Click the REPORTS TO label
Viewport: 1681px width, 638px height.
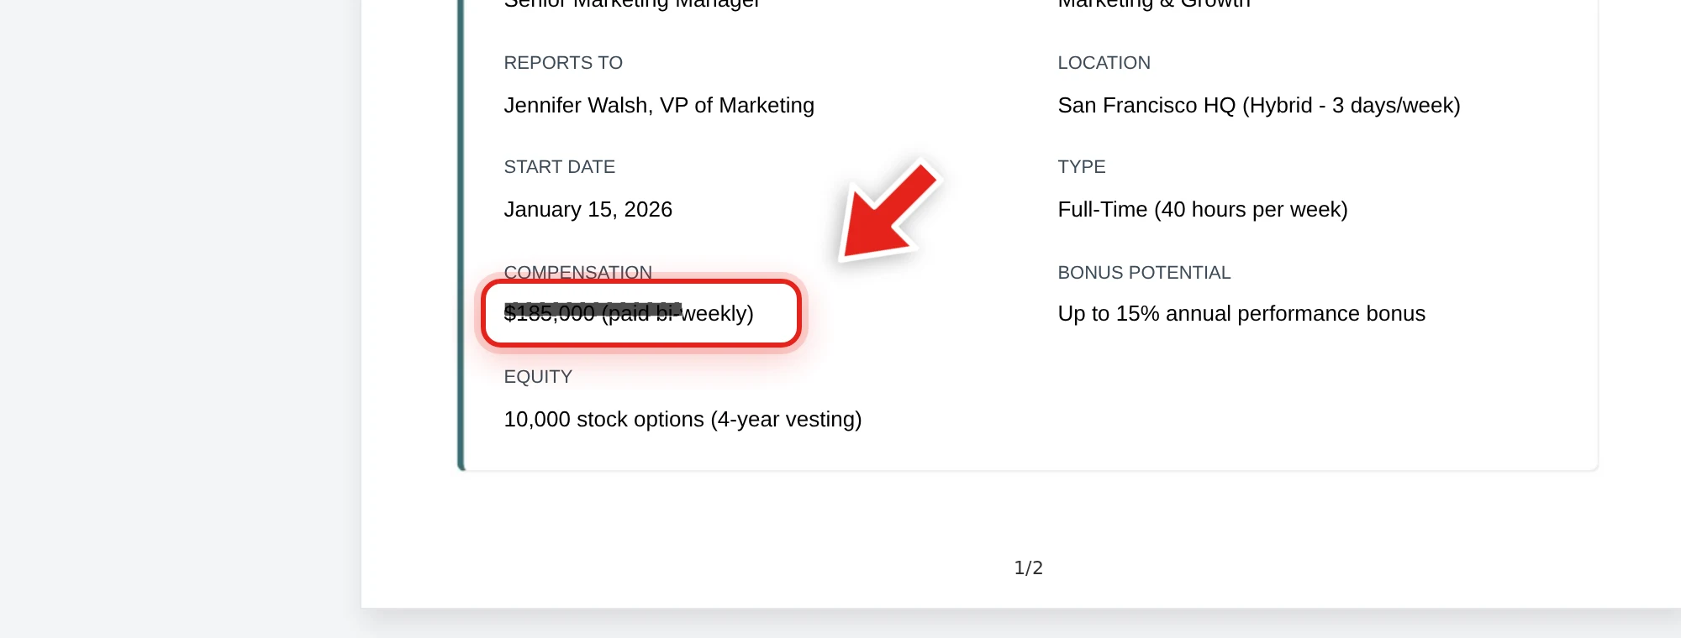coord(563,63)
